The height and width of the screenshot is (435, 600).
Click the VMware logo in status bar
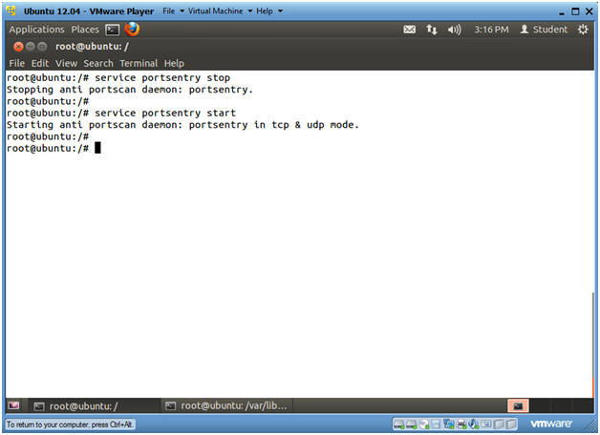(551, 424)
